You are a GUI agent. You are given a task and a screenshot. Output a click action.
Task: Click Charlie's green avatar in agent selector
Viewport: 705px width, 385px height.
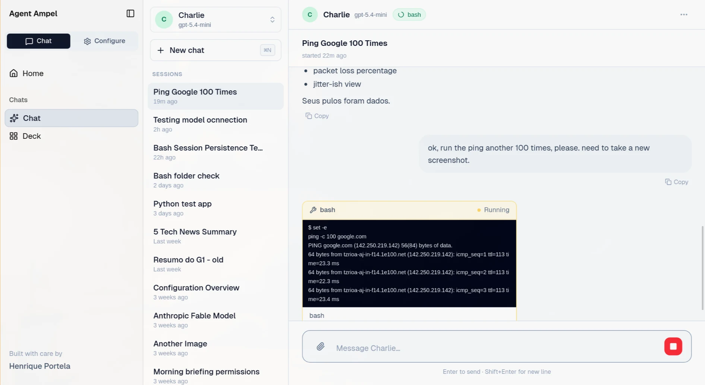(164, 19)
